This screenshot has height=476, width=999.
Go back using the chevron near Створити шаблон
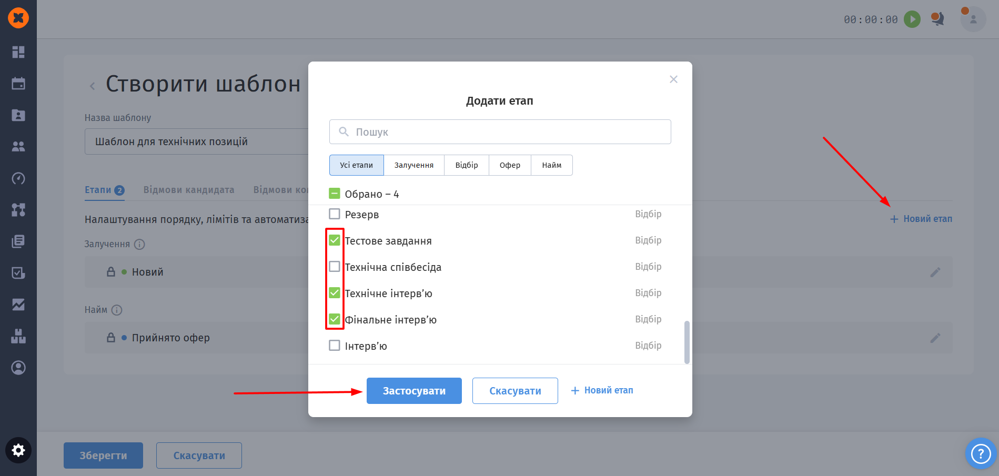93,86
